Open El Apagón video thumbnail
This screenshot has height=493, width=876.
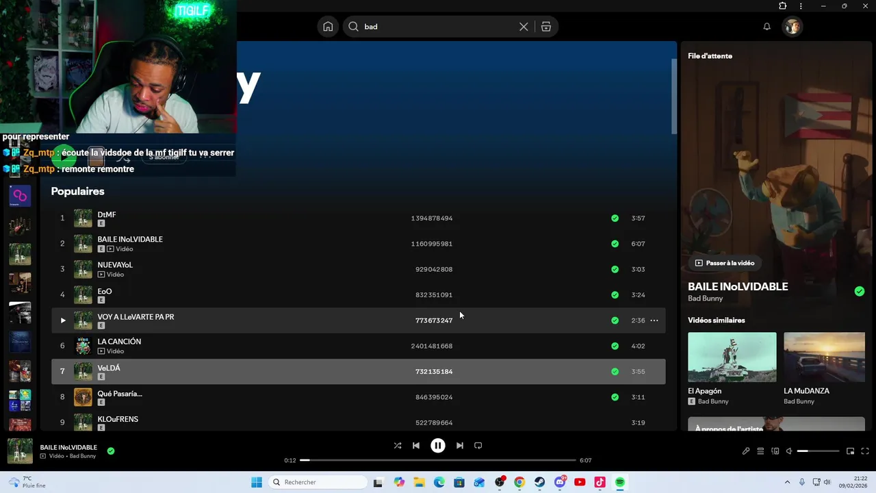pyautogui.click(x=732, y=357)
